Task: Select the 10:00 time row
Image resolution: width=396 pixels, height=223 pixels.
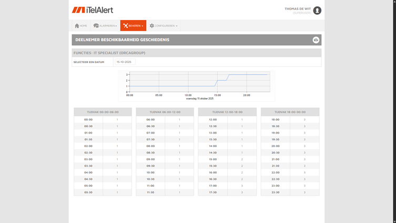Action: pyautogui.click(x=165, y=172)
